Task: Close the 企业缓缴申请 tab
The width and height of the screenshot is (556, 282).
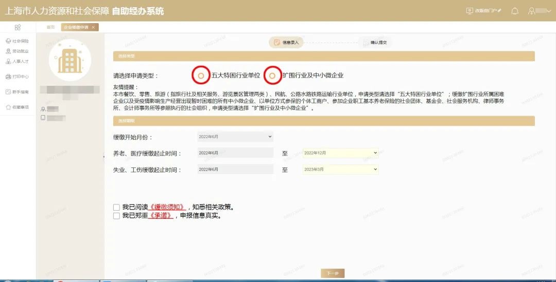Action: [x=93, y=27]
